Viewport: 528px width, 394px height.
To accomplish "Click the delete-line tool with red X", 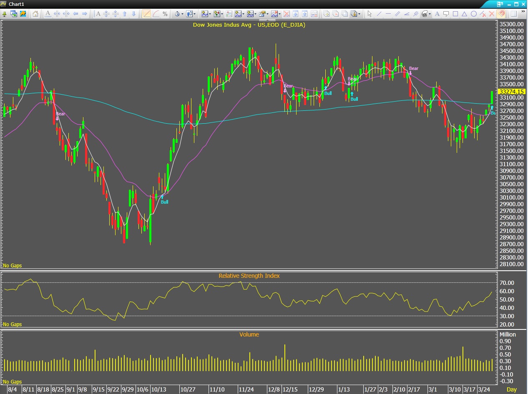I will pos(483,14).
